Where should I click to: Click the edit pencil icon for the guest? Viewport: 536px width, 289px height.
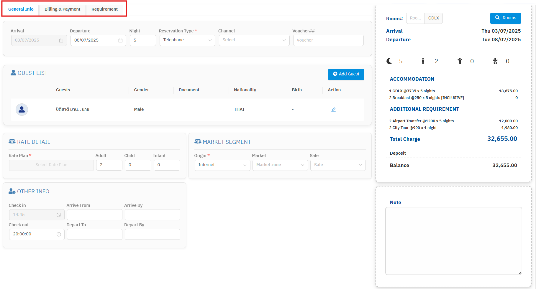[333, 110]
